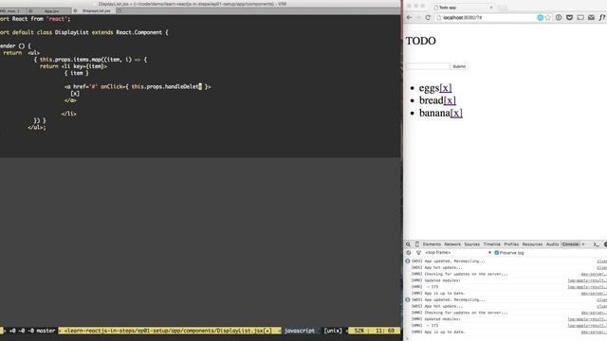This screenshot has width=607, height=341.
Task: Click the Submit button
Action: click(459, 66)
